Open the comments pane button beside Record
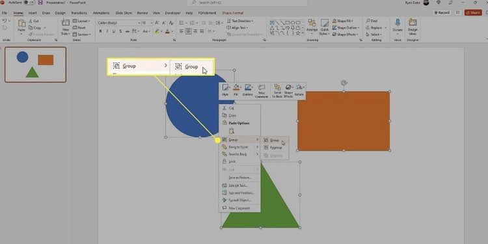This screenshot has width=488, height=244. click(458, 13)
